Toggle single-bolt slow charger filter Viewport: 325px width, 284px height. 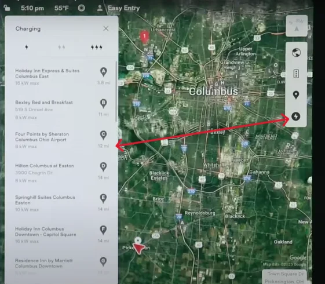click(x=27, y=47)
